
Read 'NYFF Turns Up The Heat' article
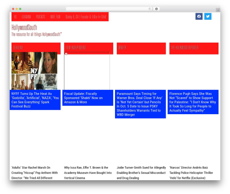(x=35, y=100)
